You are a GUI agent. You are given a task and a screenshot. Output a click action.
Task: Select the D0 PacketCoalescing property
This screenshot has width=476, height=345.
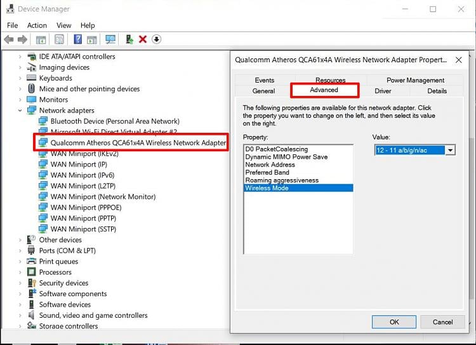[x=298, y=149]
